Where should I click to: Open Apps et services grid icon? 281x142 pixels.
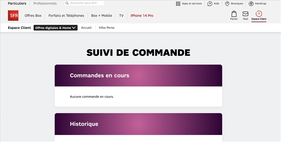tap(178, 4)
